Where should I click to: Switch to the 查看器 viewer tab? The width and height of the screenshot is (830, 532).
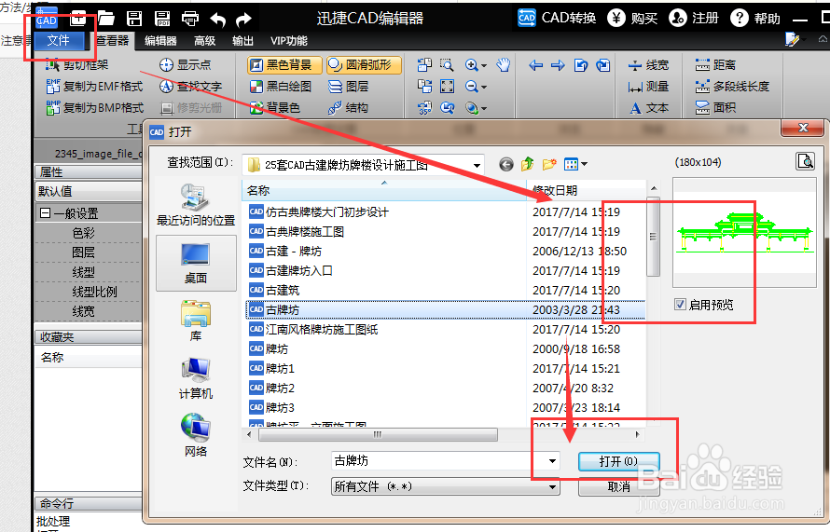point(112,41)
